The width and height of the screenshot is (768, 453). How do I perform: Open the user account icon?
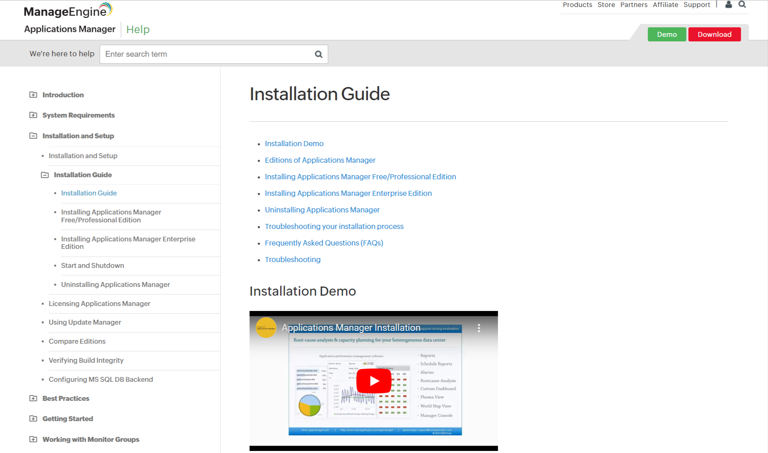pyautogui.click(x=729, y=5)
